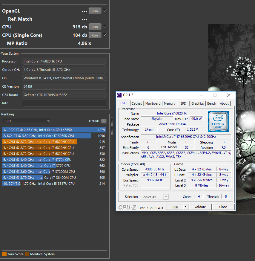
Task: Switch to Bench tab in CPU-Z
Action: tap(212, 103)
